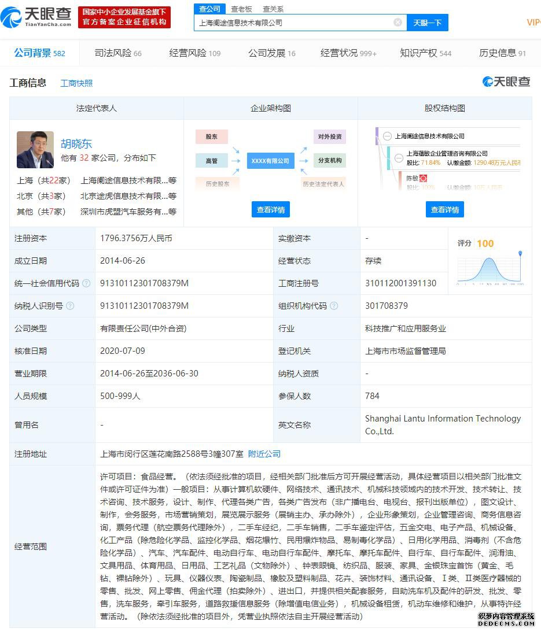541x632 pixels.
Task: Click help icon beside 统一社会信用代码
Action: 86,283
